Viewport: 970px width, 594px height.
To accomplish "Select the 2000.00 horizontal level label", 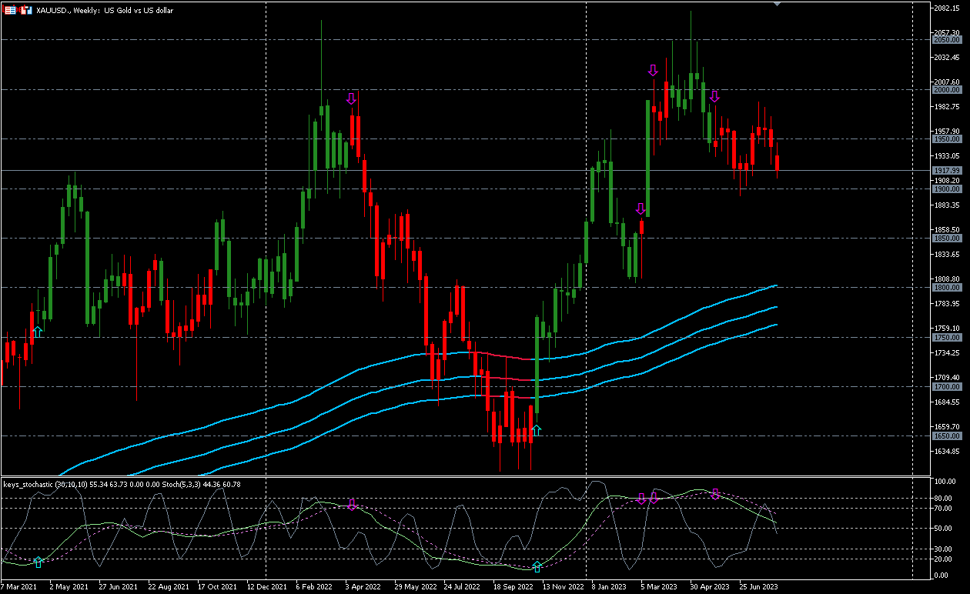I will point(946,89).
